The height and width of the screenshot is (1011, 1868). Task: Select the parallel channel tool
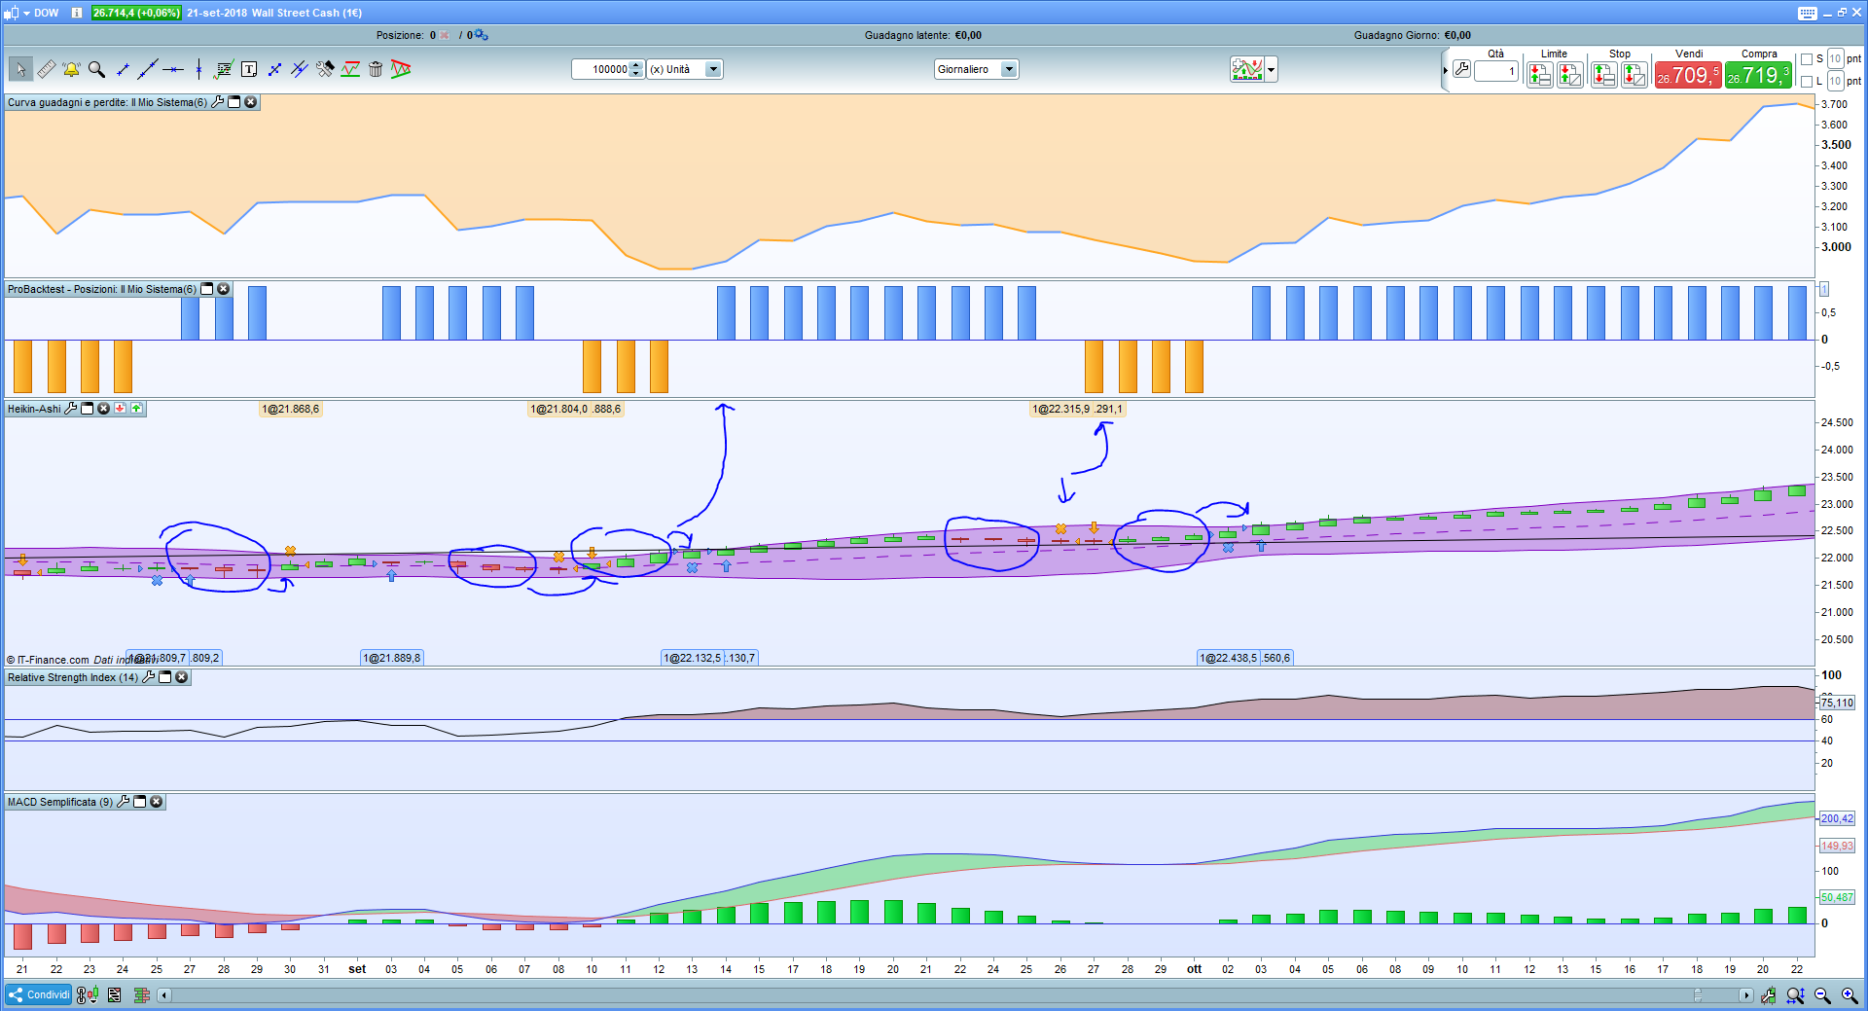[x=300, y=69]
